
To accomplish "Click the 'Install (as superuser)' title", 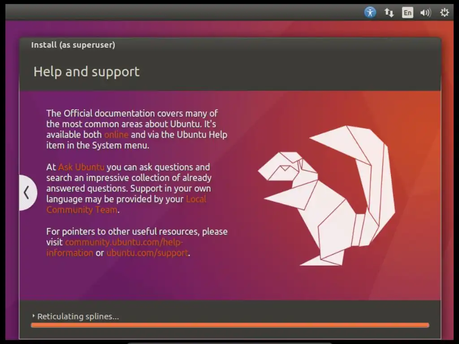I will (73, 45).
